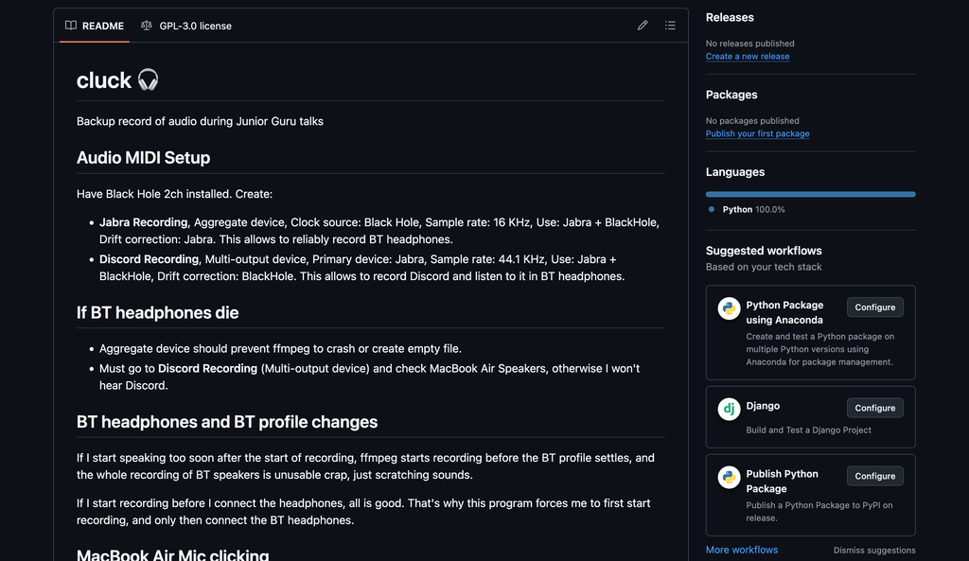Click BT headphones and BT profile changes heading
The height and width of the screenshot is (561, 969).
click(227, 422)
